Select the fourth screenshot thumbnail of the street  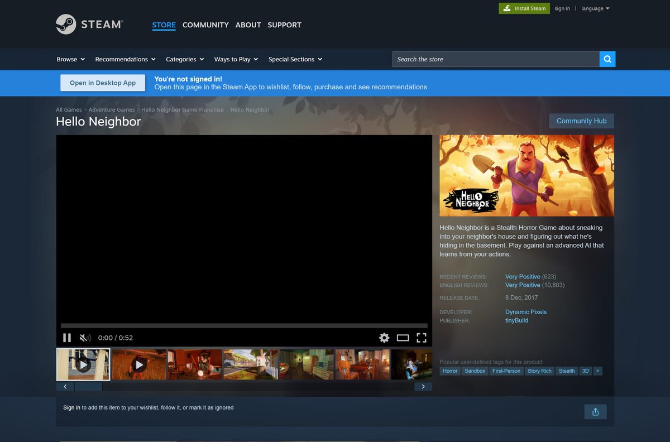click(x=251, y=365)
